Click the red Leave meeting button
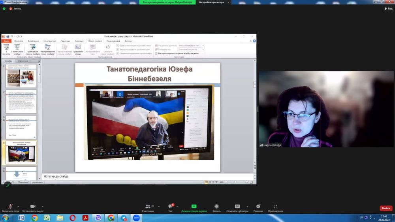Viewport: 395px width, 222px height. tap(386, 208)
